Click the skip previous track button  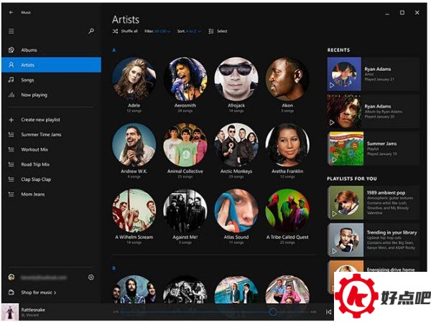(x=328, y=312)
